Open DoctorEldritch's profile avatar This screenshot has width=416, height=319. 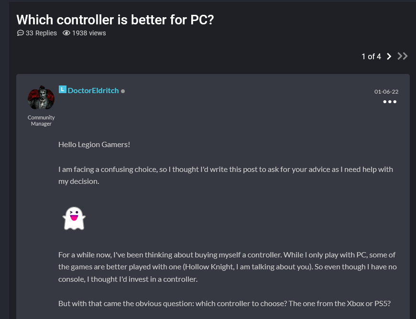click(41, 97)
